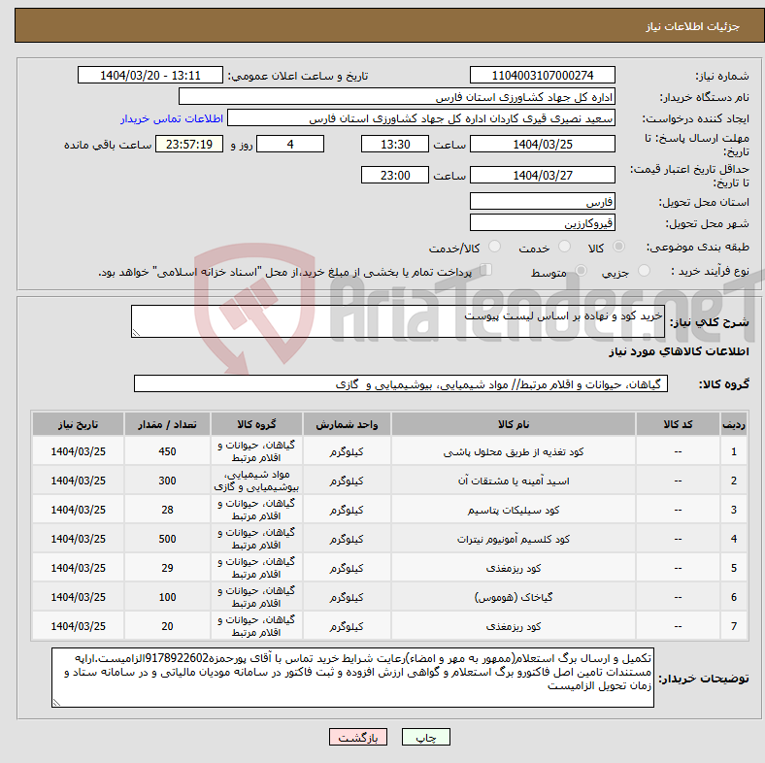This screenshot has height=763, width=765.
Task: Click the general description text area
Action: [x=398, y=321]
